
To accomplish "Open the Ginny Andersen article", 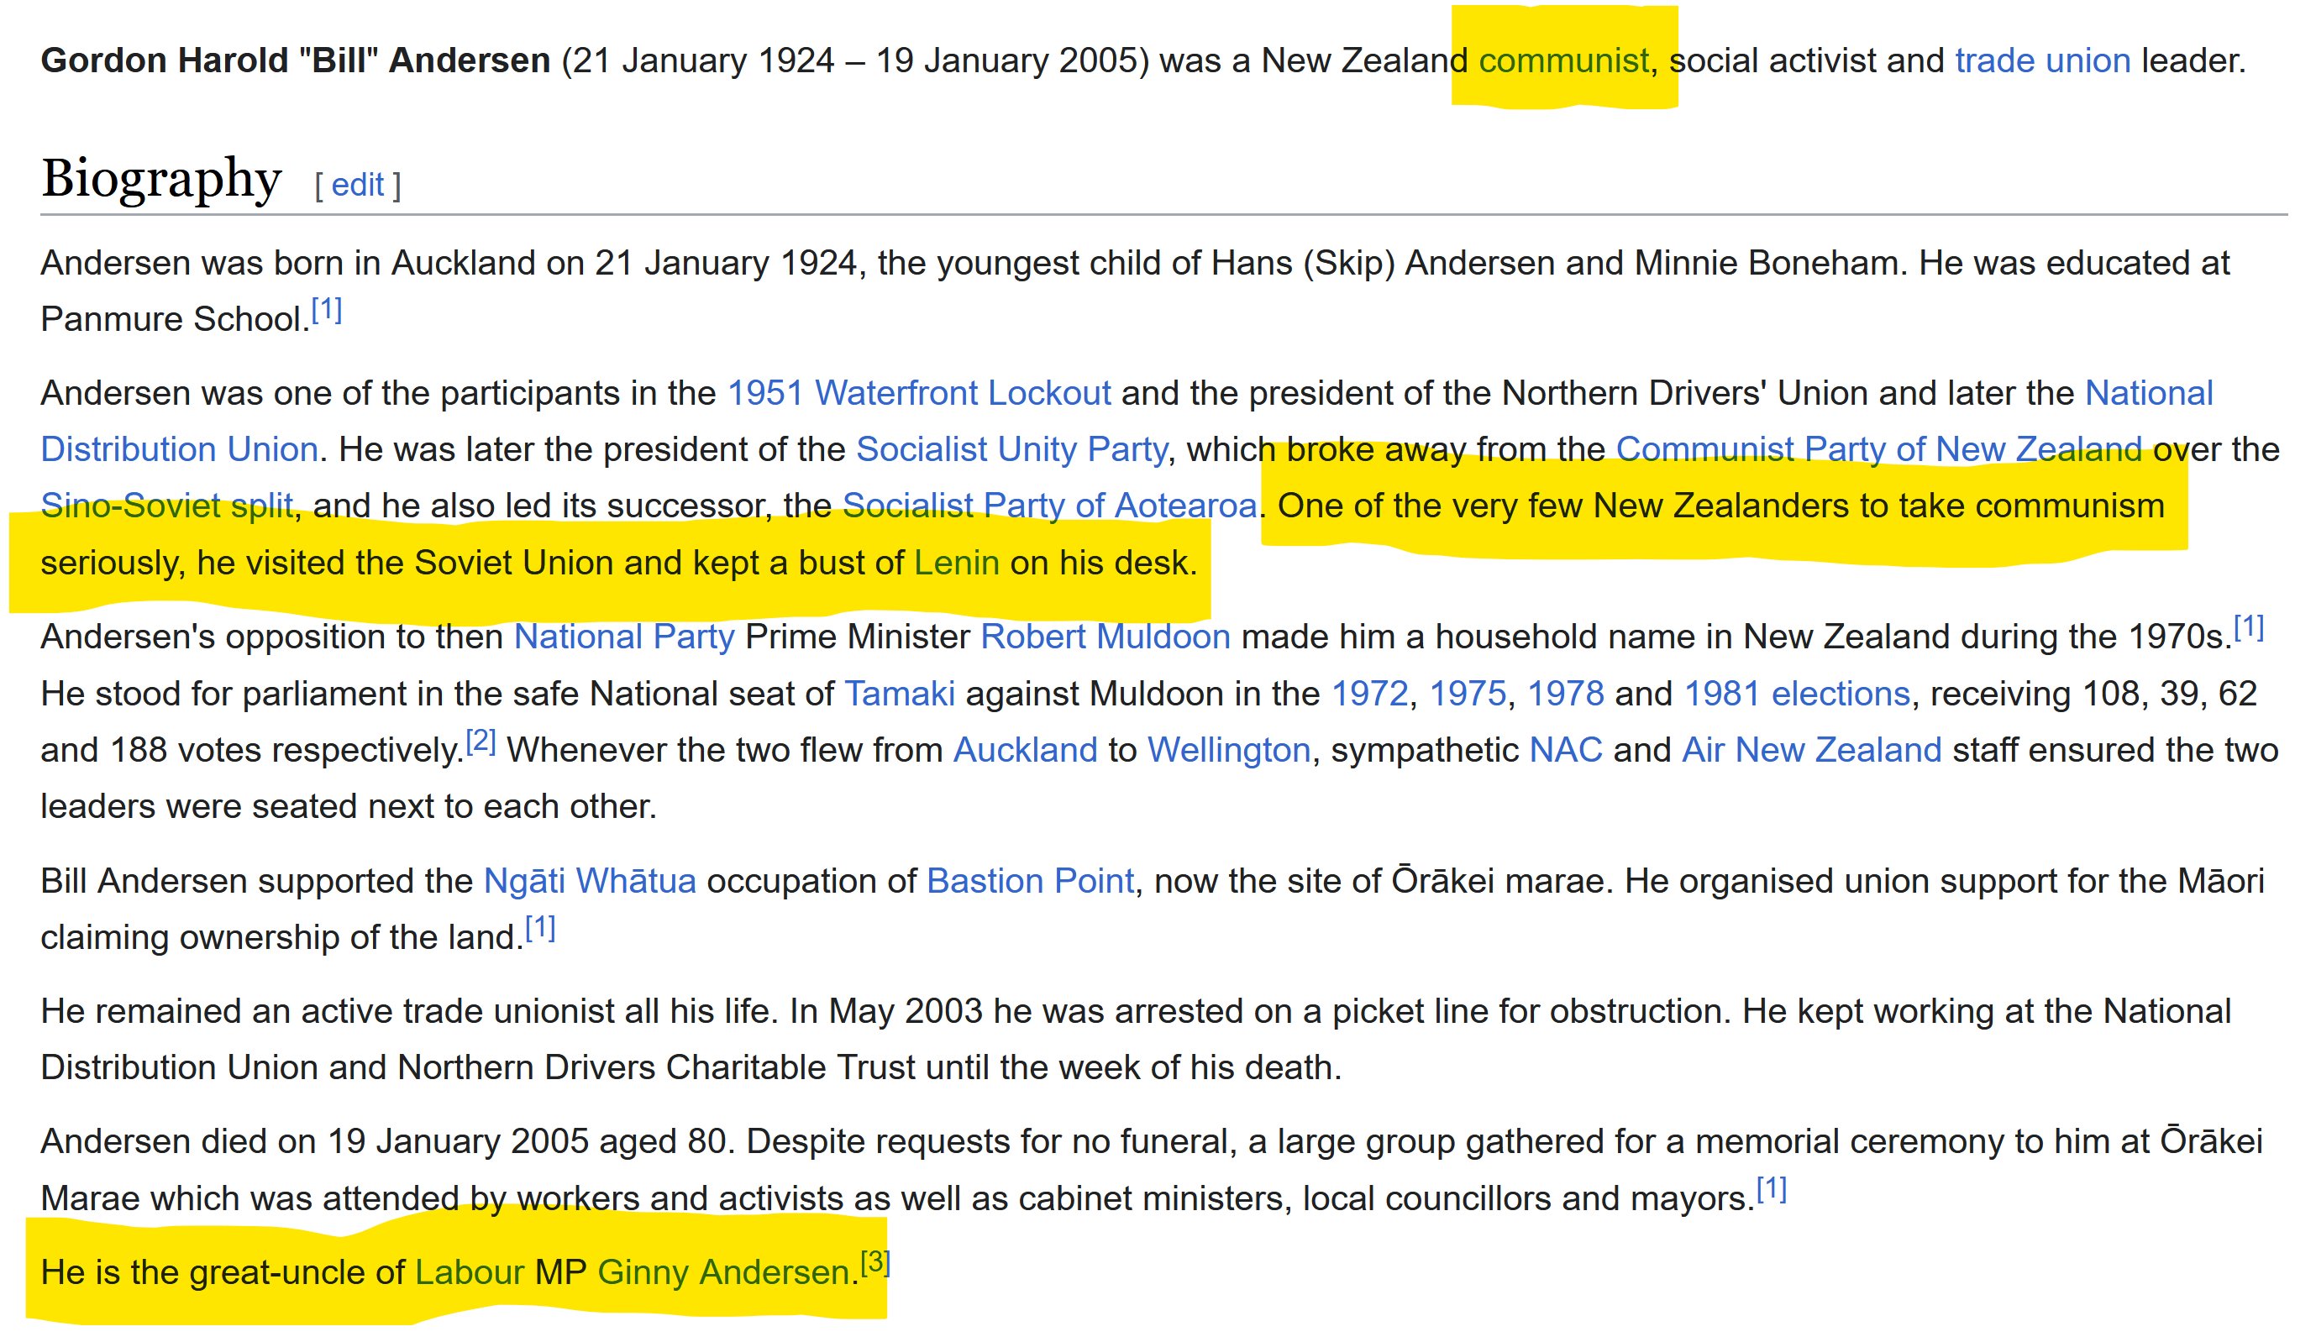I will click(x=724, y=1272).
